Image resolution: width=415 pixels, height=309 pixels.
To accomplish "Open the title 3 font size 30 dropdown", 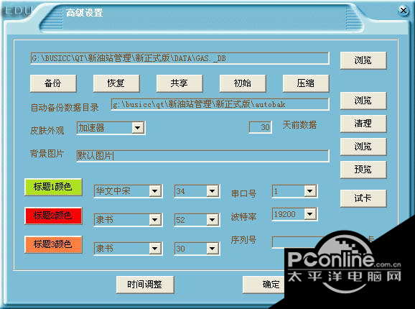I will (213, 249).
